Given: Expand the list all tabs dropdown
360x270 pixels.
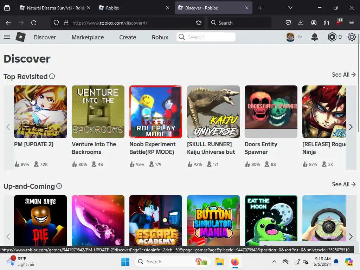Looking at the screenshot, I should click(x=290, y=8).
